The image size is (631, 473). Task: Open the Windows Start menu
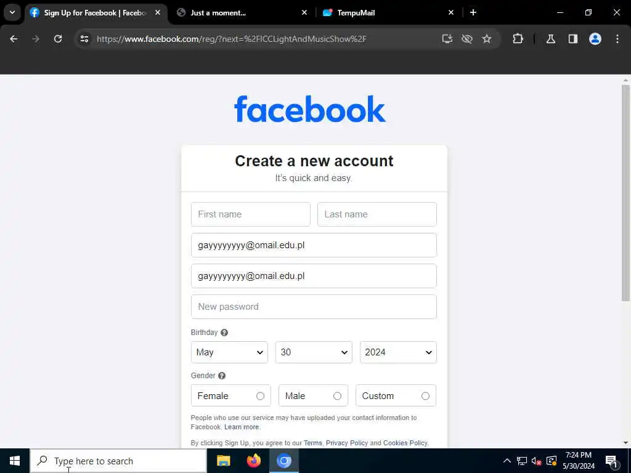[15, 461]
